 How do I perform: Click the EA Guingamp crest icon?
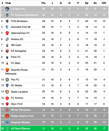7,51
